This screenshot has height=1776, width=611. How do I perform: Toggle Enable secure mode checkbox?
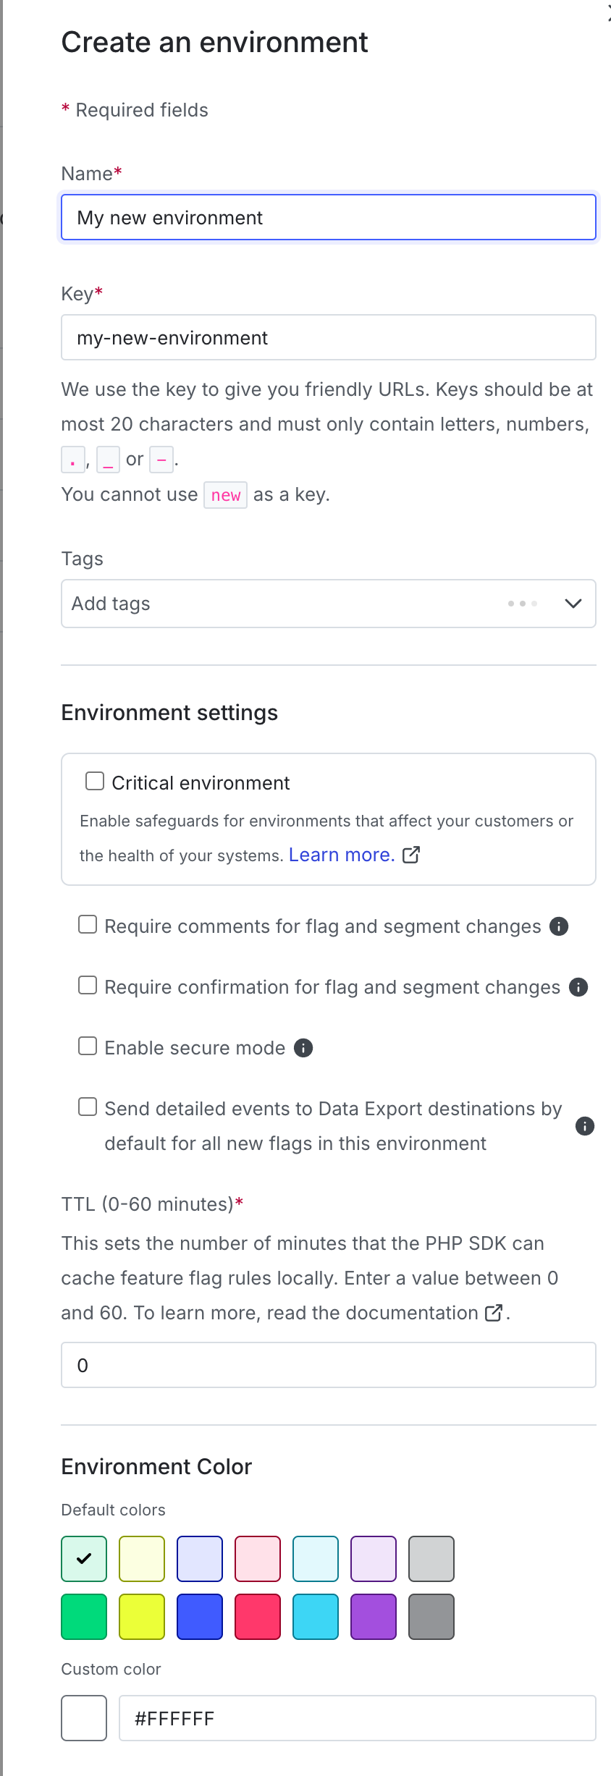tap(88, 1046)
